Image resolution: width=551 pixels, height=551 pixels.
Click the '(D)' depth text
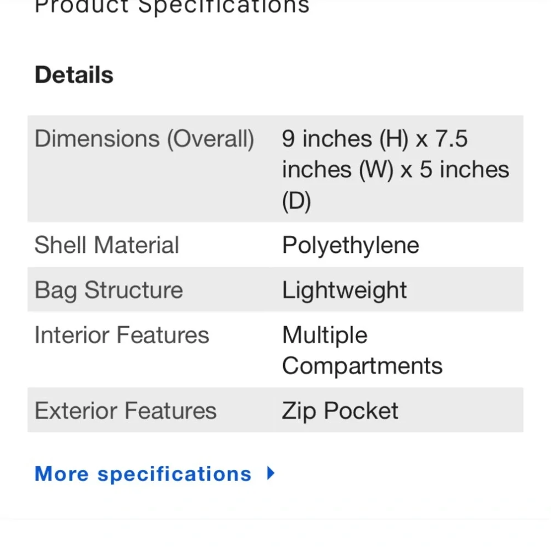[296, 201]
